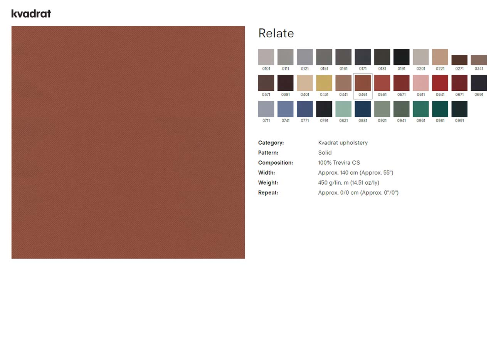Click the Relate product title
This screenshot has height=354, width=501.
tap(276, 33)
